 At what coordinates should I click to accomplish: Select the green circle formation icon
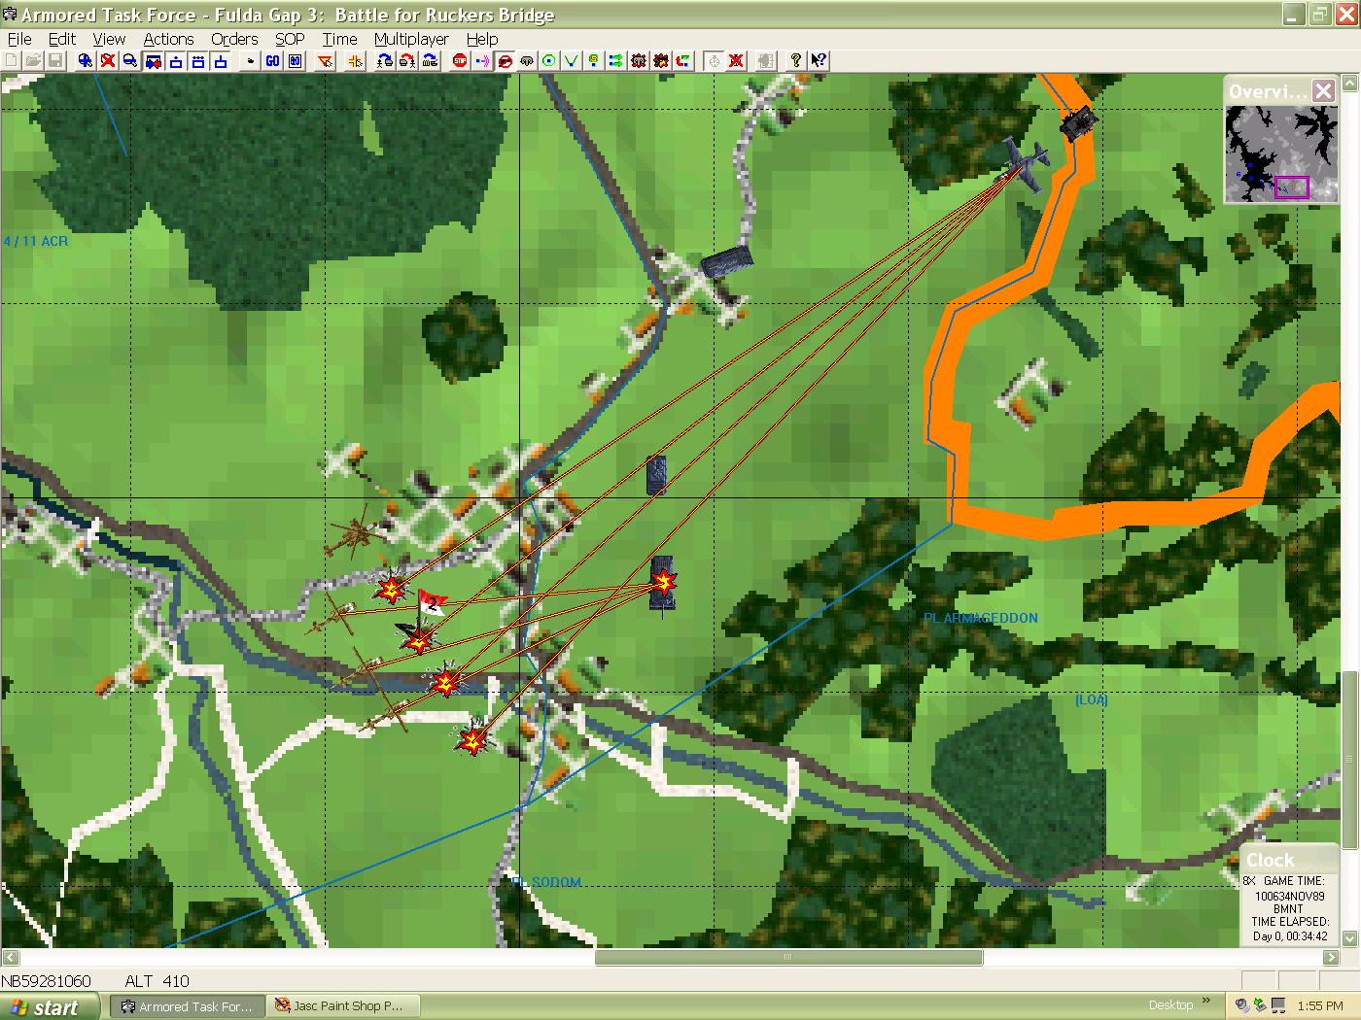(x=549, y=61)
